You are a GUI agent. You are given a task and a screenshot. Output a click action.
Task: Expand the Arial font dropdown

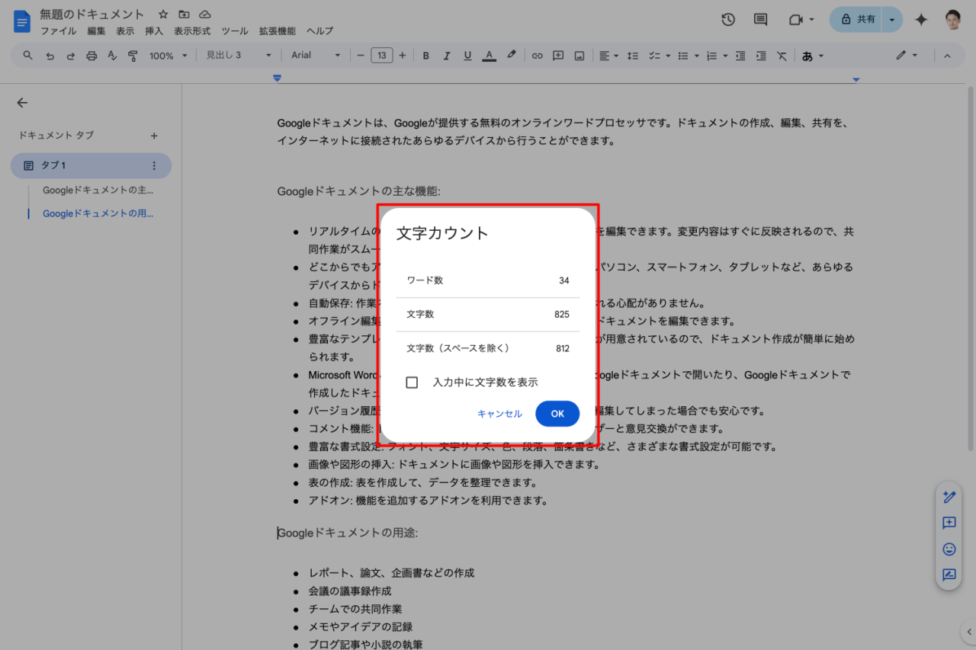tap(316, 56)
